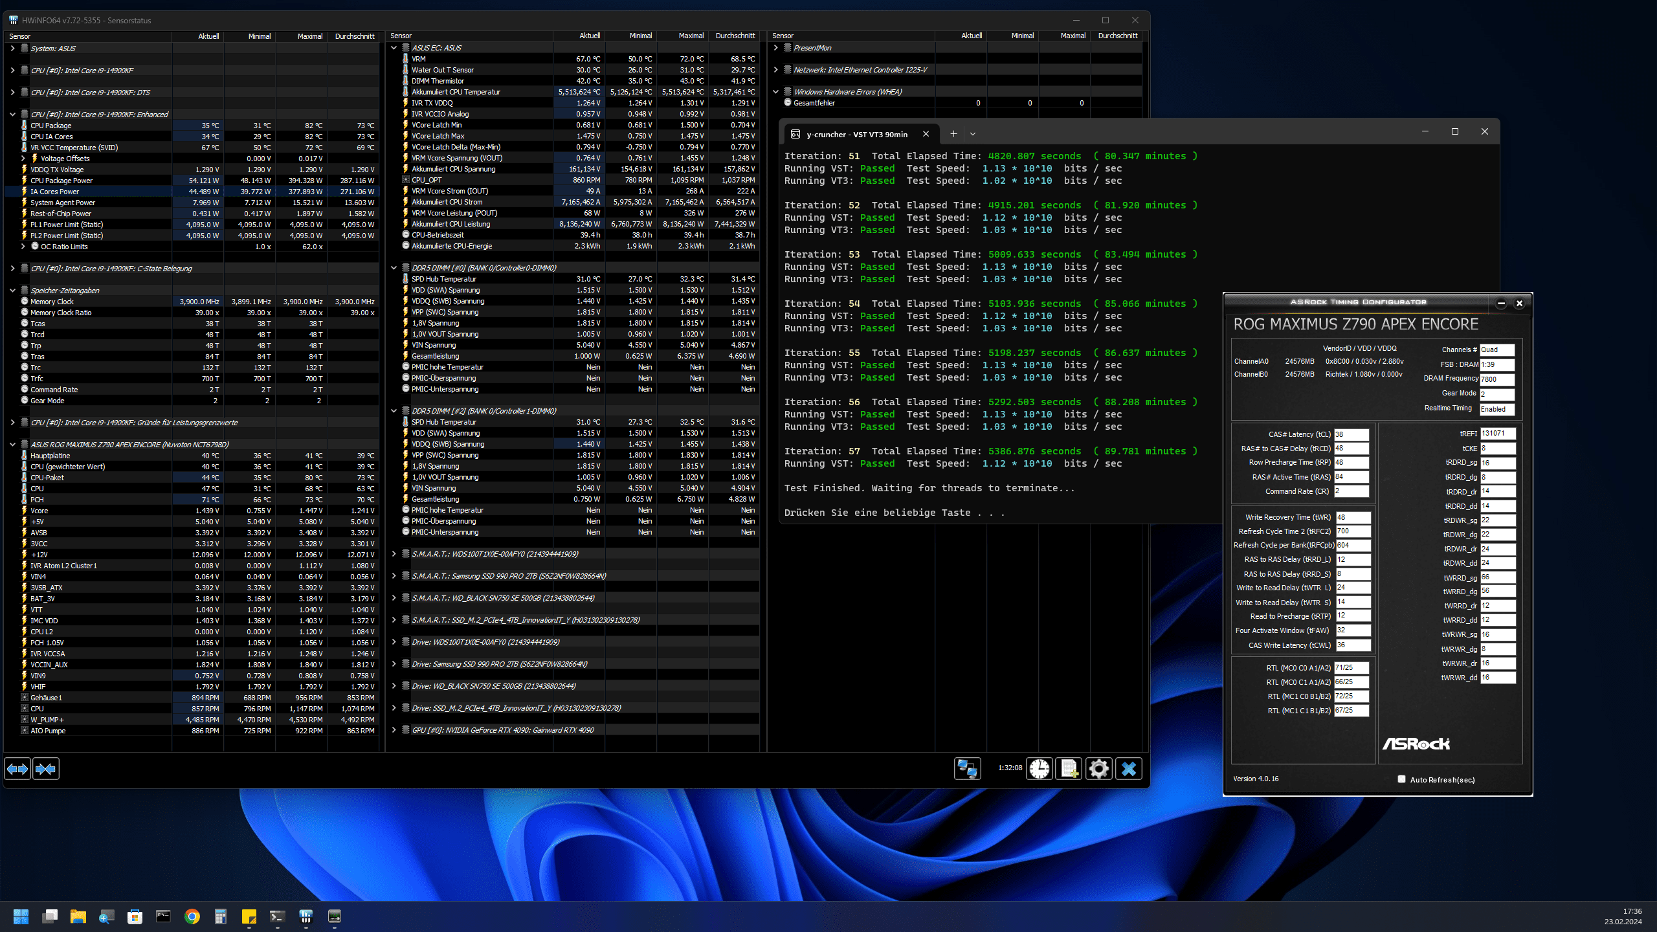
Task: Click the tREFI value field
Action: tap(1497, 434)
